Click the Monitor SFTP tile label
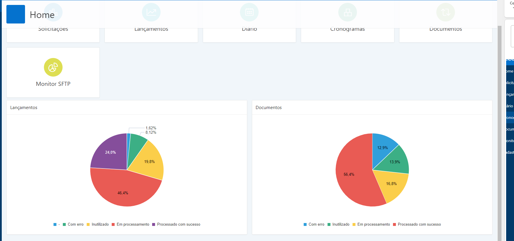The image size is (514, 241). 53,84
